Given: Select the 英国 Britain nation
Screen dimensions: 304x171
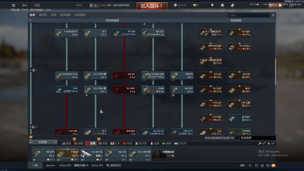Looking at the screenshot, I should pos(103,143).
